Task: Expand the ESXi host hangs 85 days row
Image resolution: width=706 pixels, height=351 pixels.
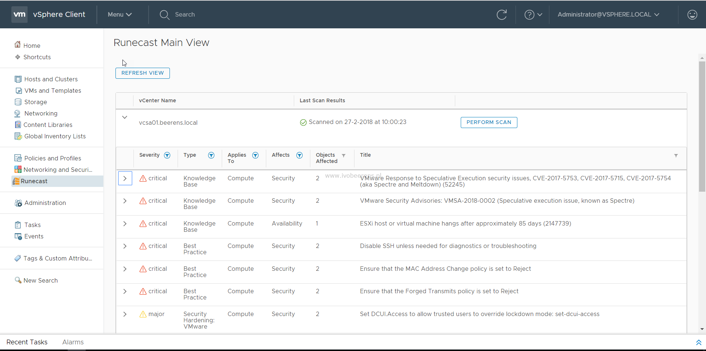Action: [x=125, y=224]
